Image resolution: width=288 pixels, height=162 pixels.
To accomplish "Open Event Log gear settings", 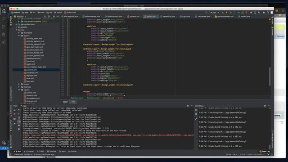I will pos(265,106).
